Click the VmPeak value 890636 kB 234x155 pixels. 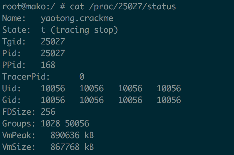click(x=72, y=135)
